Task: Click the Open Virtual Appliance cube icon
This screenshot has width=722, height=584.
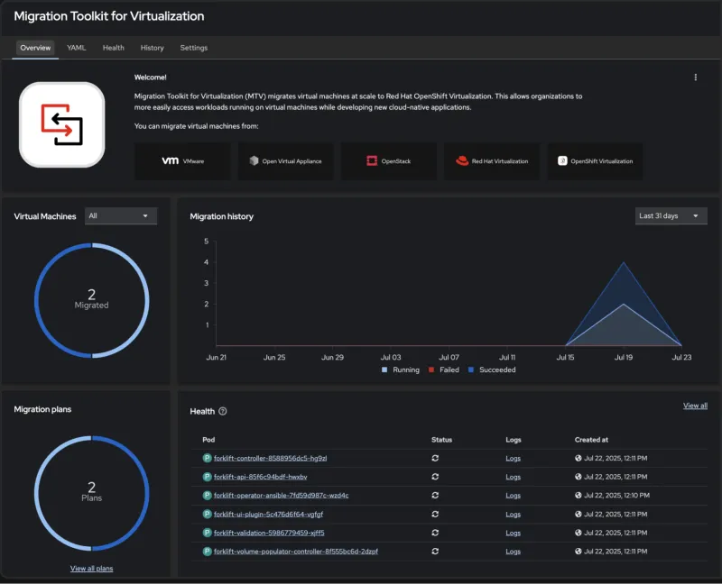Action: tap(252, 160)
